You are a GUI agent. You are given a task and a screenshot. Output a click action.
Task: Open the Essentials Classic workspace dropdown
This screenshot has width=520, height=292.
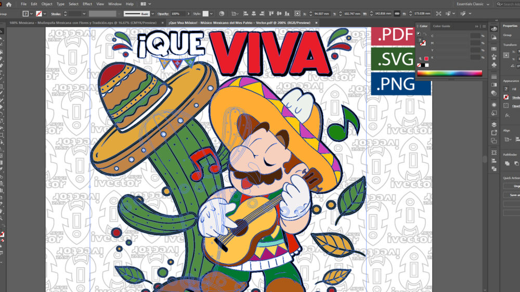pos(473,4)
